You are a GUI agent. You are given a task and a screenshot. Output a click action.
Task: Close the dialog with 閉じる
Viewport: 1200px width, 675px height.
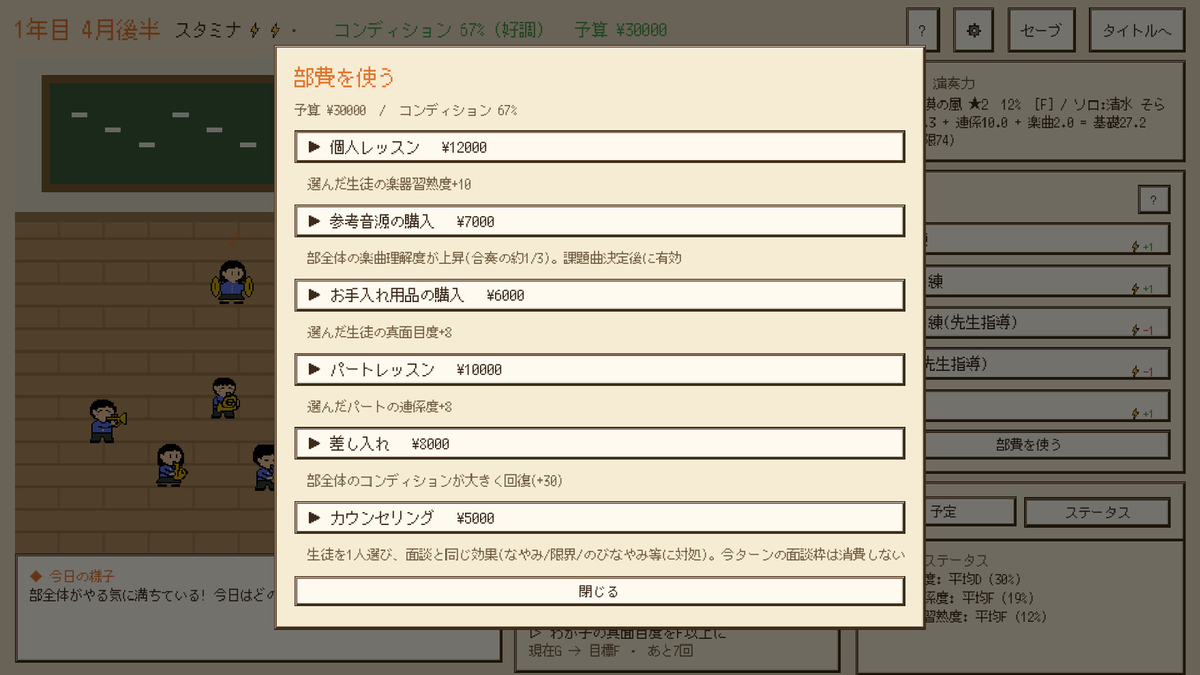(599, 591)
